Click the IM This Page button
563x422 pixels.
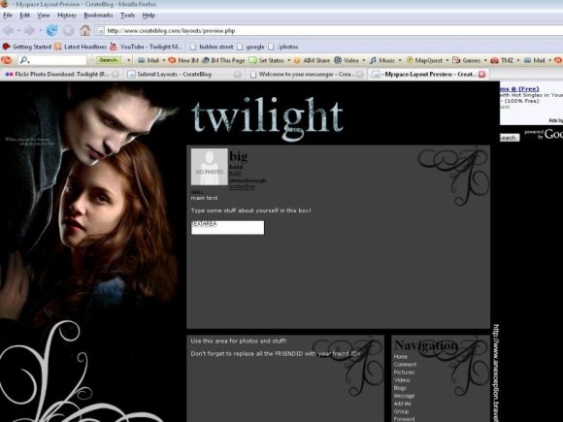[223, 60]
